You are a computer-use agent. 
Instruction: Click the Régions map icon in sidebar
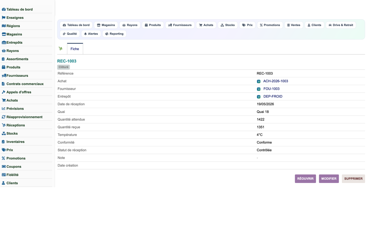[4, 26]
